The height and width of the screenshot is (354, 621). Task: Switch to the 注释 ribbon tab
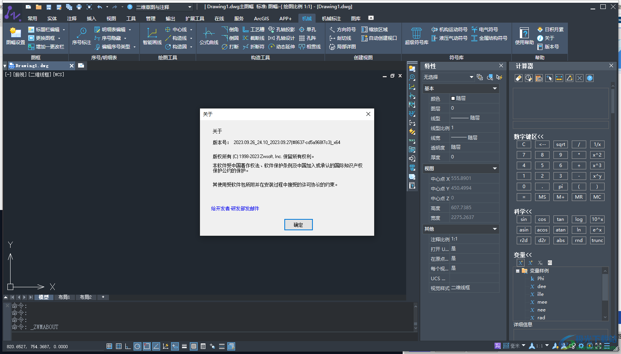pos(72,18)
